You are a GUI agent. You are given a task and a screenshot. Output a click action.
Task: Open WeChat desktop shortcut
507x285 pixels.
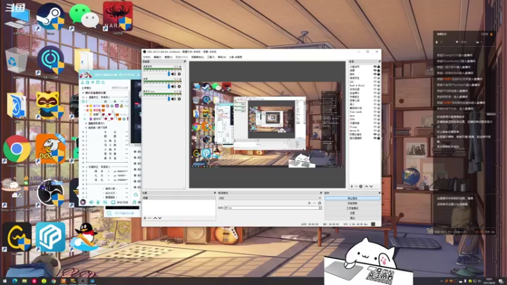[x=84, y=17]
